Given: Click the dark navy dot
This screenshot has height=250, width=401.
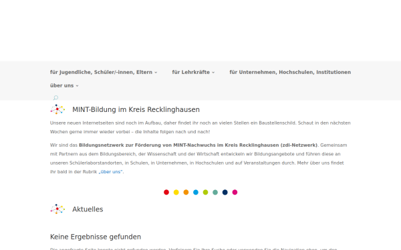Looking at the screenshot, I should [225, 193].
